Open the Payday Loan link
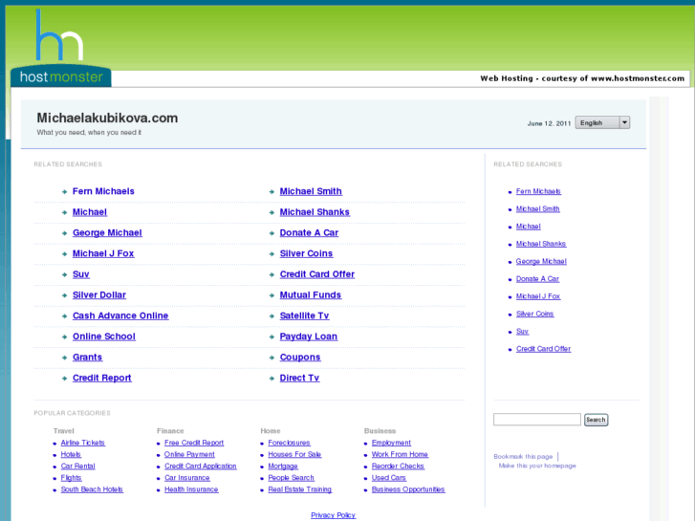The image size is (695, 521). (x=309, y=336)
